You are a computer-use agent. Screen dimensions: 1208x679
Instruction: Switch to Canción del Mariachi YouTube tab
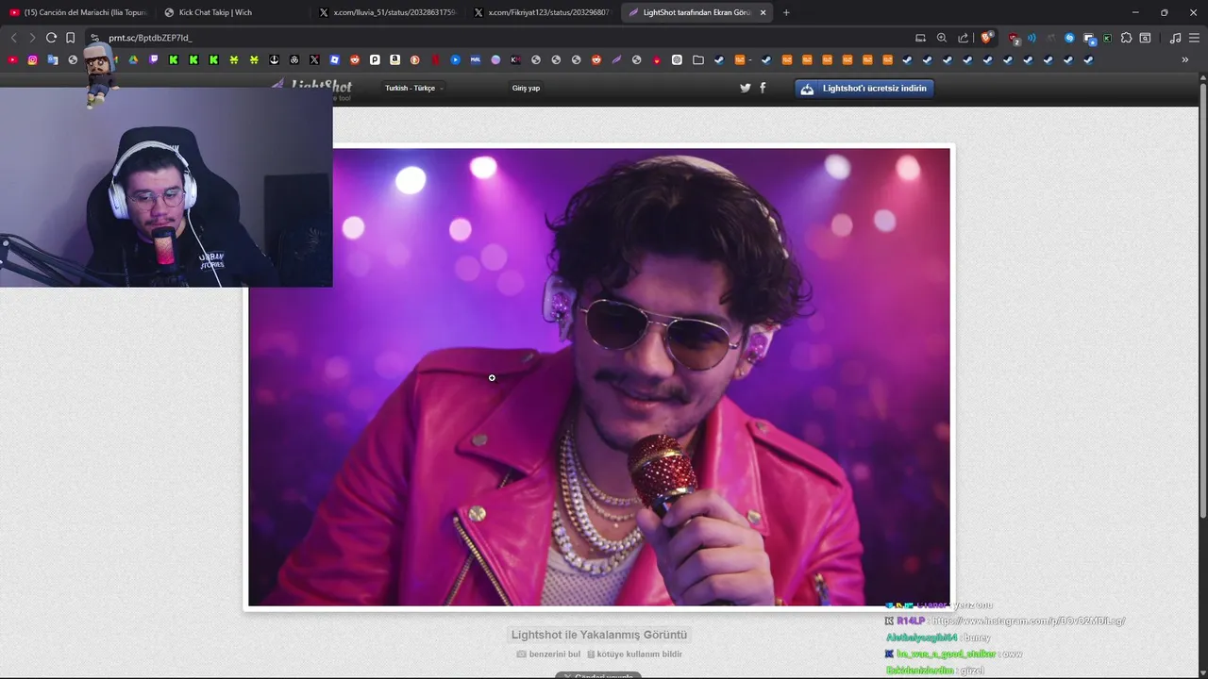pyautogui.click(x=77, y=12)
